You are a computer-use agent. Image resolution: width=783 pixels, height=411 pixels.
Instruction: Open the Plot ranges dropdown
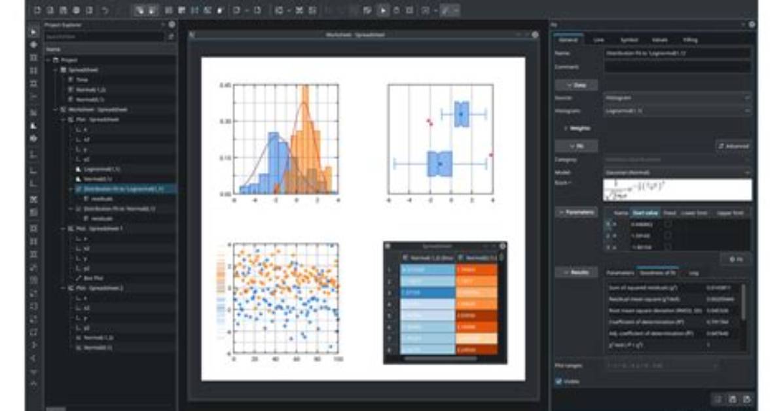(x=662, y=366)
